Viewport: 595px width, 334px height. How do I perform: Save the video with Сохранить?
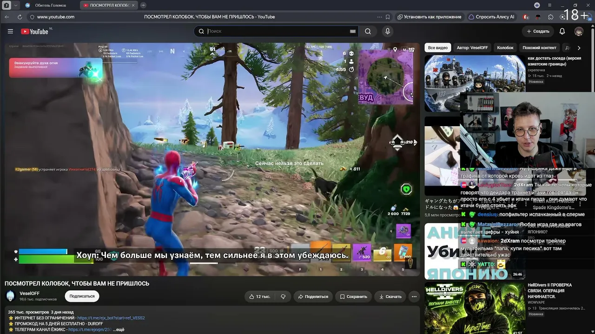coord(354,296)
